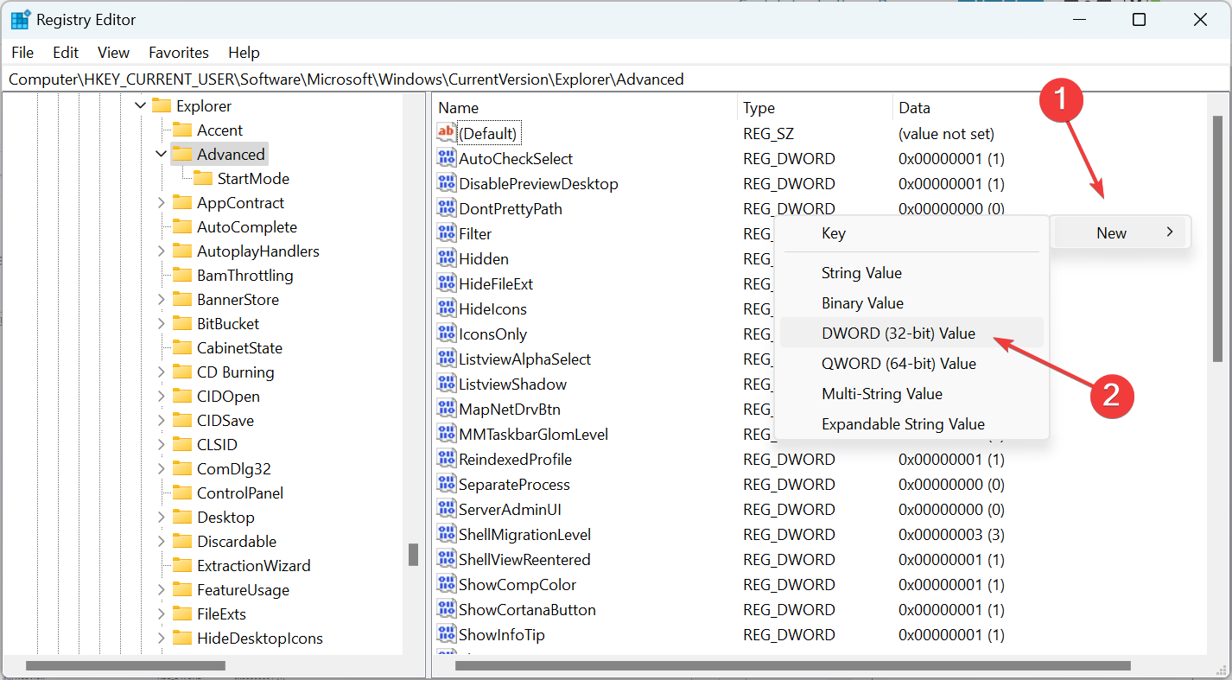Image resolution: width=1232 pixels, height=680 pixels.
Task: Click the SeparateProcess value icon
Action: pos(447,484)
